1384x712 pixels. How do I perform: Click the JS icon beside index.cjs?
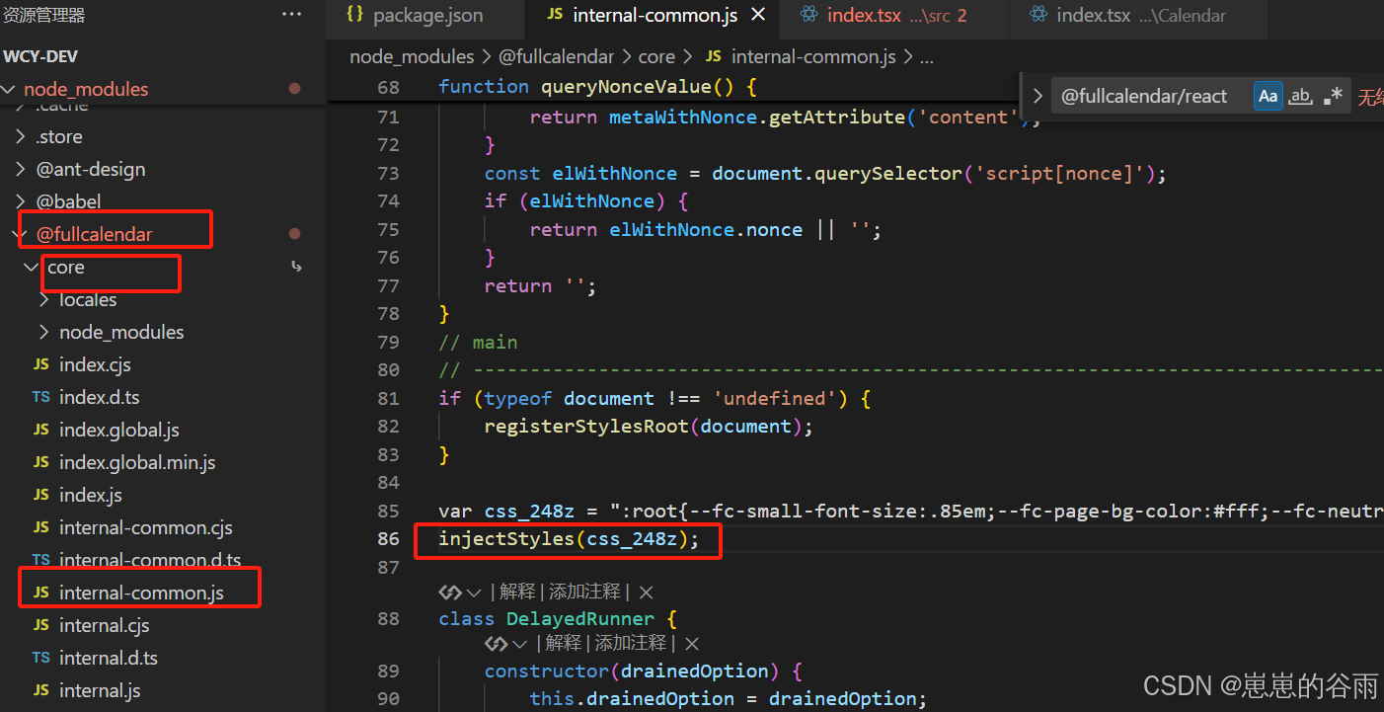[40, 364]
